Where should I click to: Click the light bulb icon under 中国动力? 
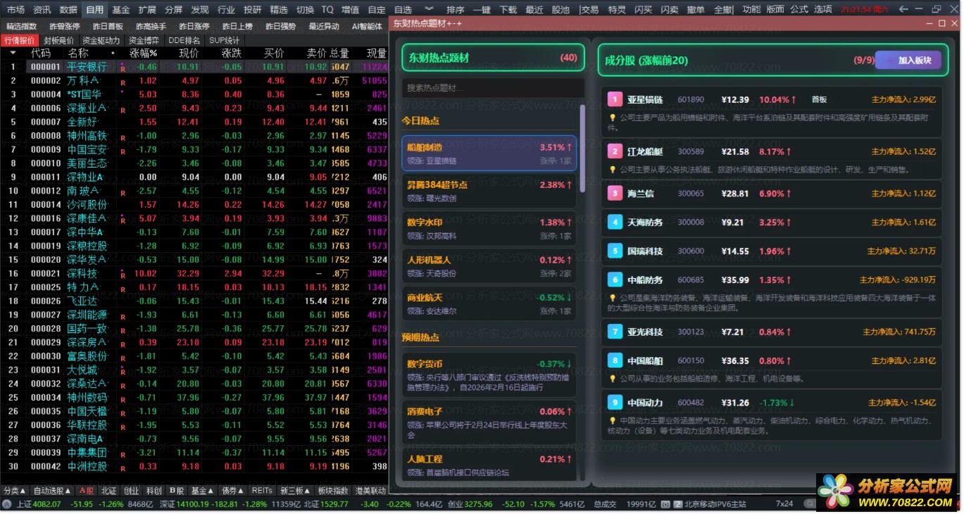pyautogui.click(x=613, y=420)
